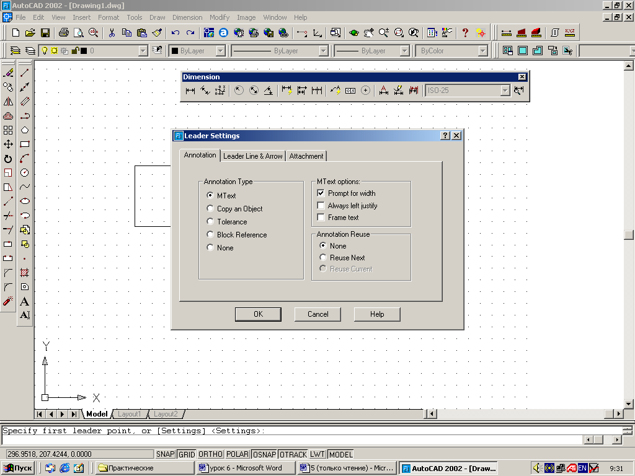Select the Polygon draw tool
The image size is (635, 476).
25,130
